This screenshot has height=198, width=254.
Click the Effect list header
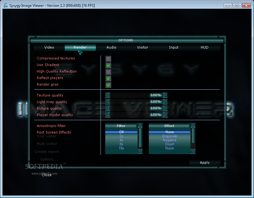click(169, 126)
